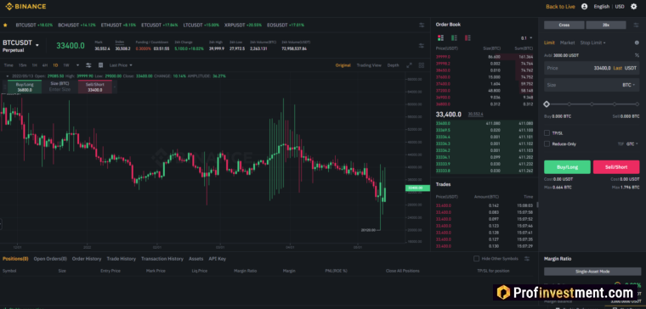This screenshot has width=646, height=309.
Task: Open symbol info preference sliders icon
Action: pyautogui.click(x=422, y=45)
